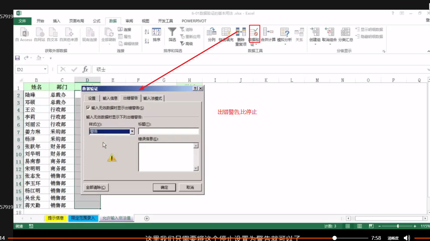
Task: Open the 分级显示 outline dialog launcher
Action: pyautogui.click(x=384, y=51)
